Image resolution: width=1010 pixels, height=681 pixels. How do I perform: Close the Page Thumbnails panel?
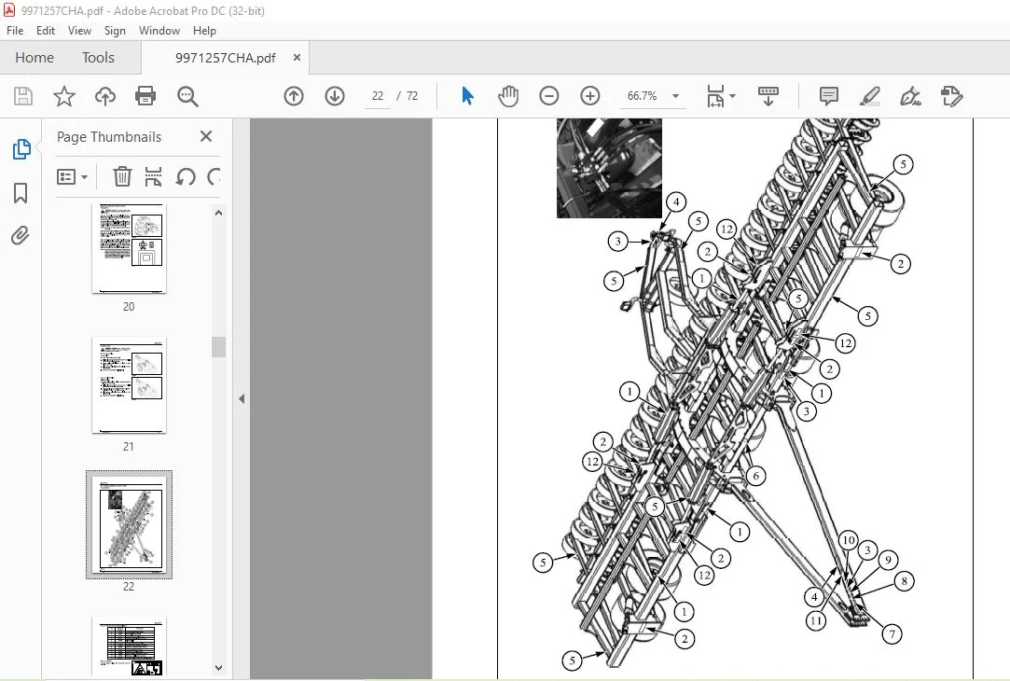tap(206, 136)
